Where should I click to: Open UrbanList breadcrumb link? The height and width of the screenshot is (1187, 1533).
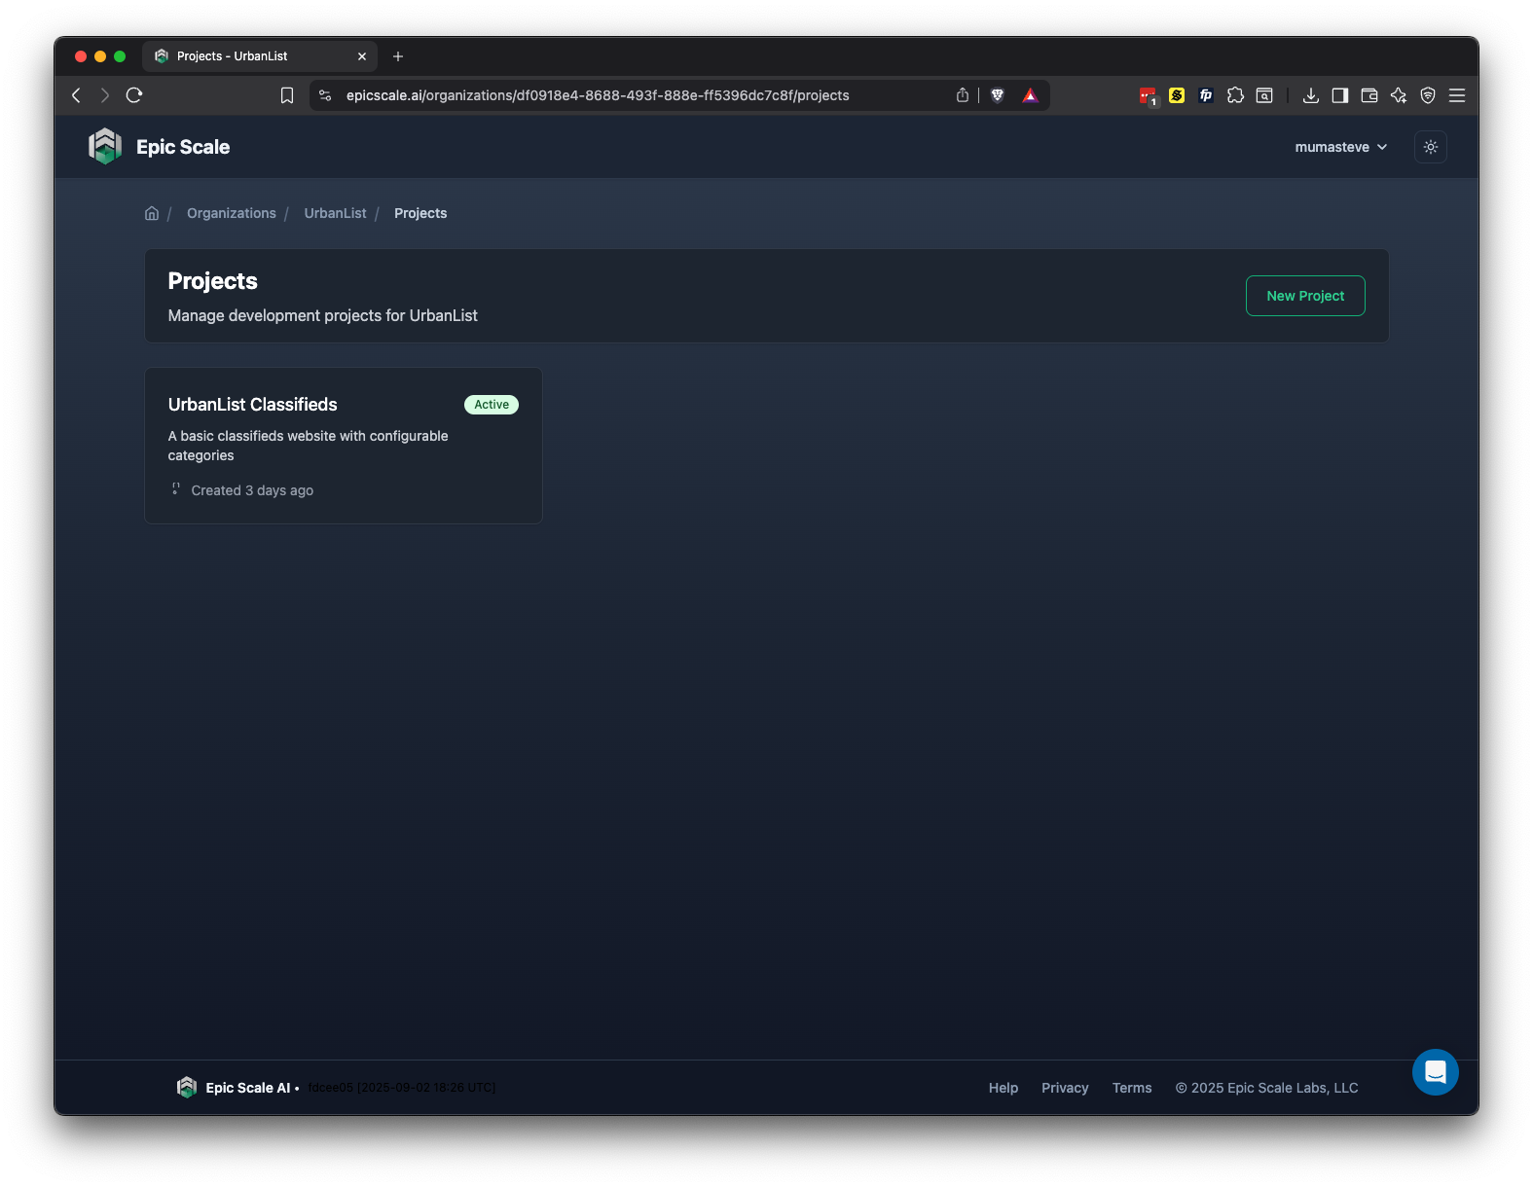[336, 213]
